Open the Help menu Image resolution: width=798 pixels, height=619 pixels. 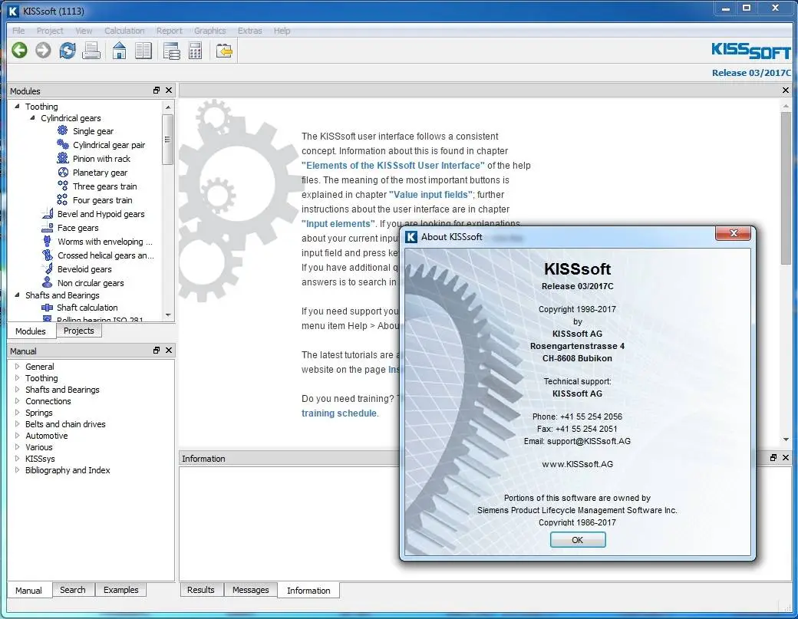point(282,31)
